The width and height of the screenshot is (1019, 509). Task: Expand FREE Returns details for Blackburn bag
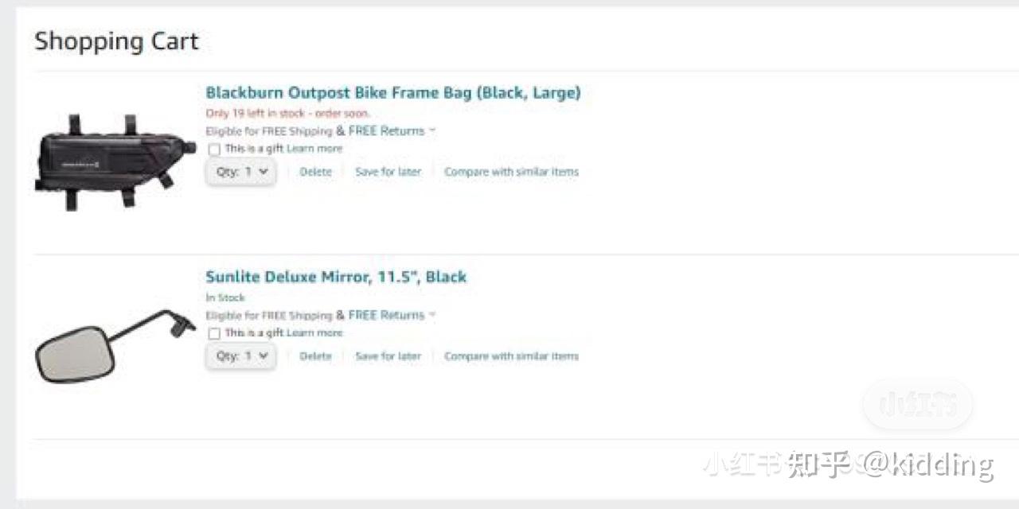pos(432,130)
